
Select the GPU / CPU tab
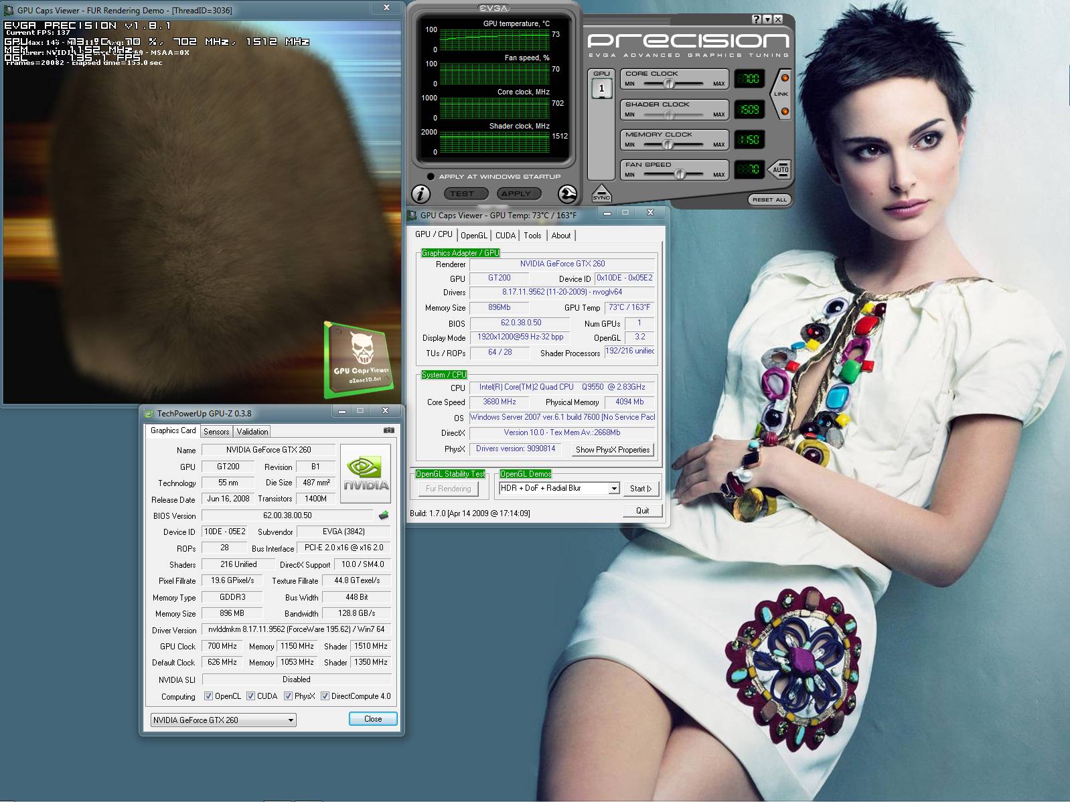pyautogui.click(x=434, y=234)
